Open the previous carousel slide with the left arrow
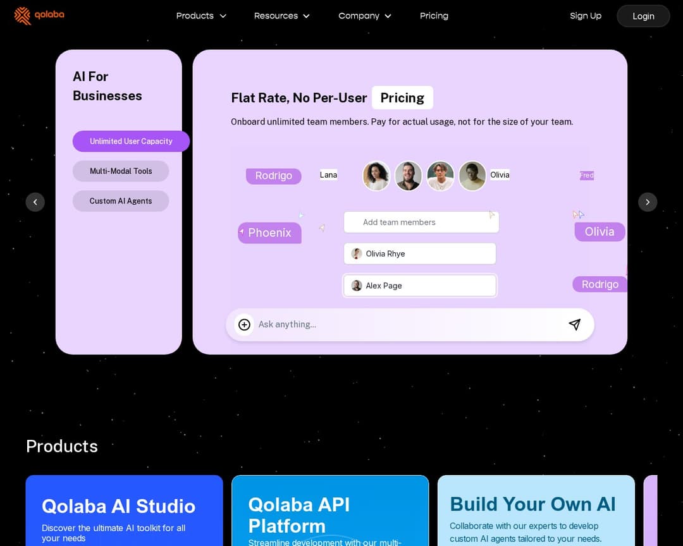The image size is (683, 546). (x=35, y=202)
